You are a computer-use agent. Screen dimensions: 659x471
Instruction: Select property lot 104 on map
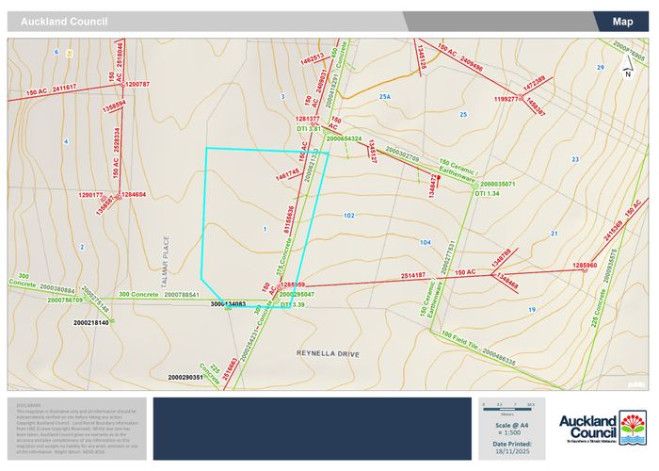click(425, 243)
